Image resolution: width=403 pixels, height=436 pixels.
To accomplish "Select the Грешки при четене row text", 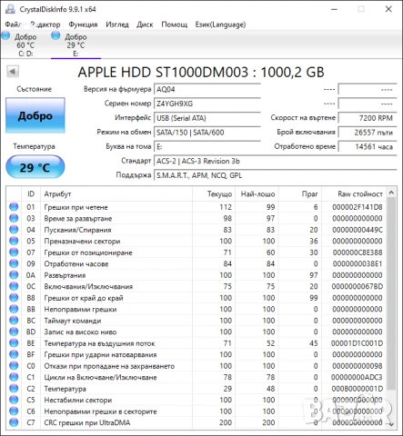I will click(x=76, y=207).
